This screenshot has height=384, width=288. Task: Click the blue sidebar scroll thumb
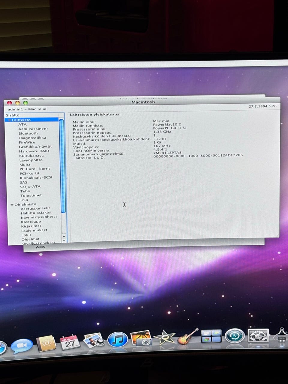coord(62,166)
